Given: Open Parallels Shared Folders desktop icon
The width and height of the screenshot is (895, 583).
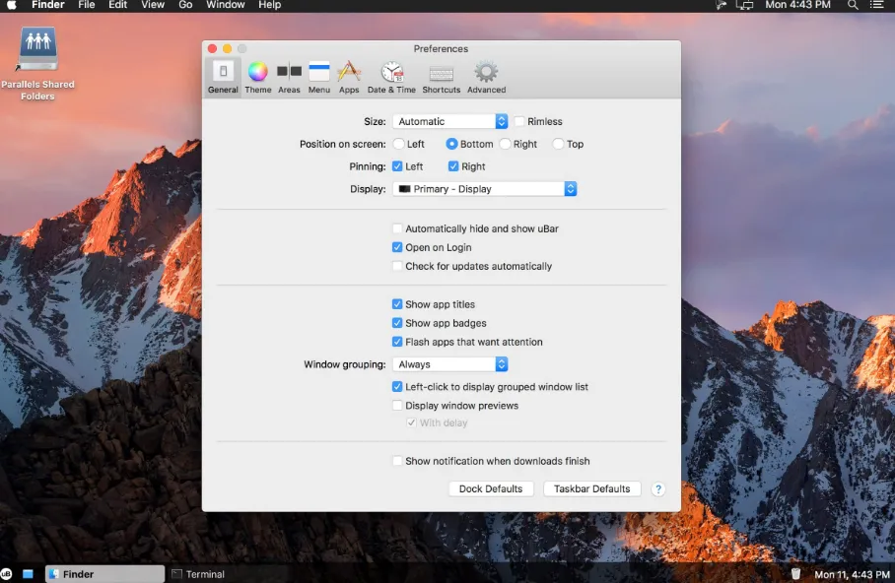Looking at the screenshot, I should (37, 64).
